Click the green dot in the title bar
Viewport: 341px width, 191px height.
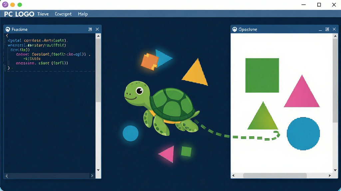20,5
